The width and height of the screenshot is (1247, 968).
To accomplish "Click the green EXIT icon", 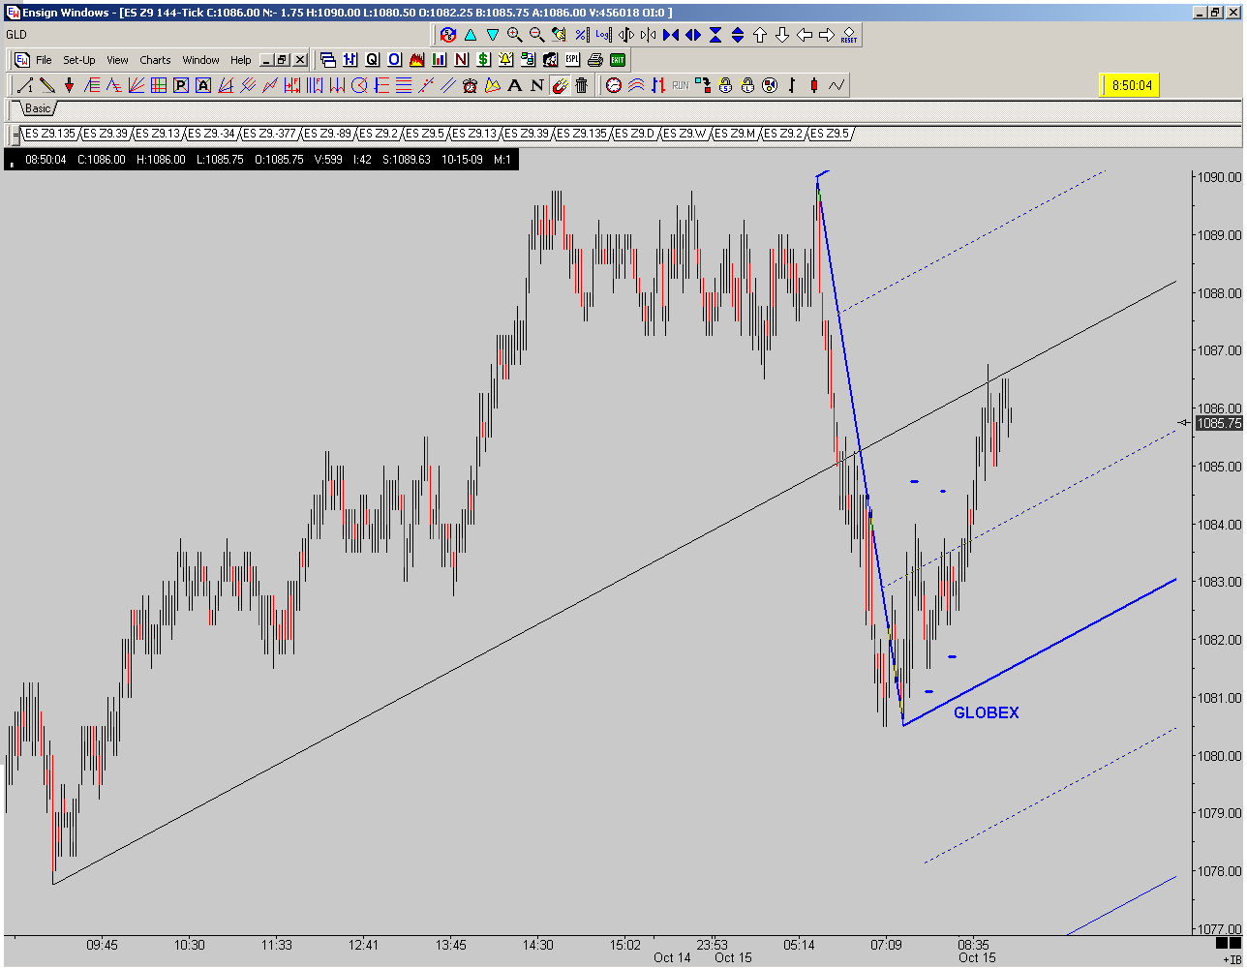I will [x=618, y=60].
